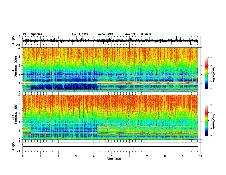
Task: Click the ch.1(V) waveform axis label
Action: (x=14, y=41)
